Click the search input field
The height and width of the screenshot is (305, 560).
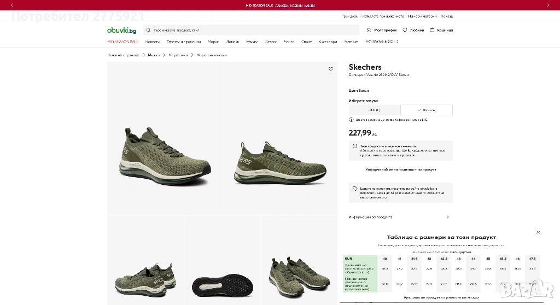click(252, 30)
